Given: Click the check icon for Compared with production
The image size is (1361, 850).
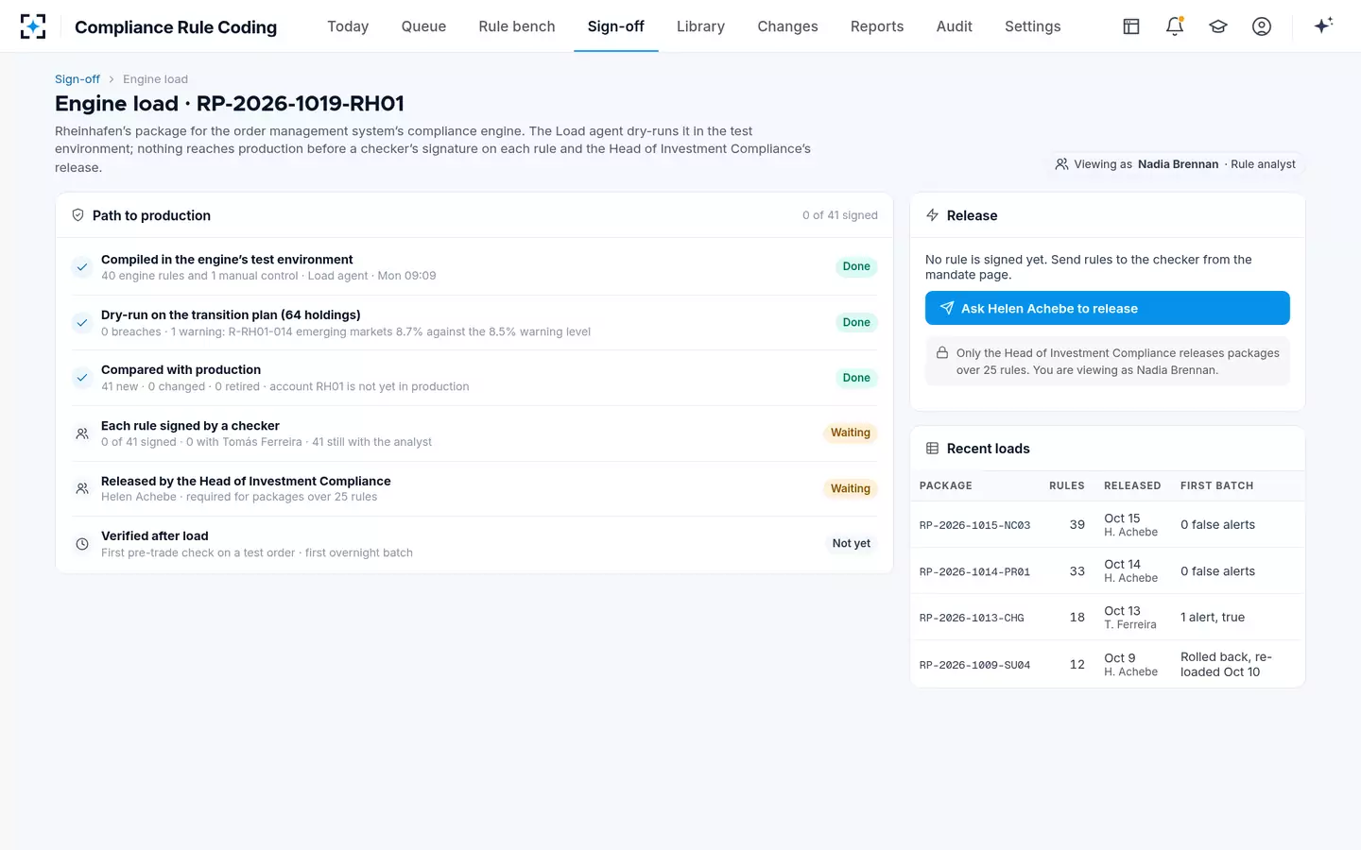Looking at the screenshot, I should pos(82,378).
